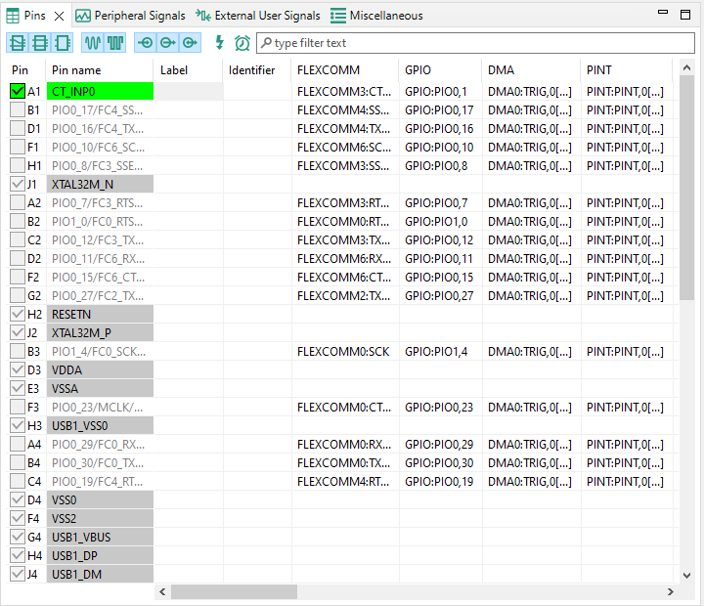Viewport: 704px width, 606px height.
Task: Check the B1 pin checkbox
Action: [17, 109]
